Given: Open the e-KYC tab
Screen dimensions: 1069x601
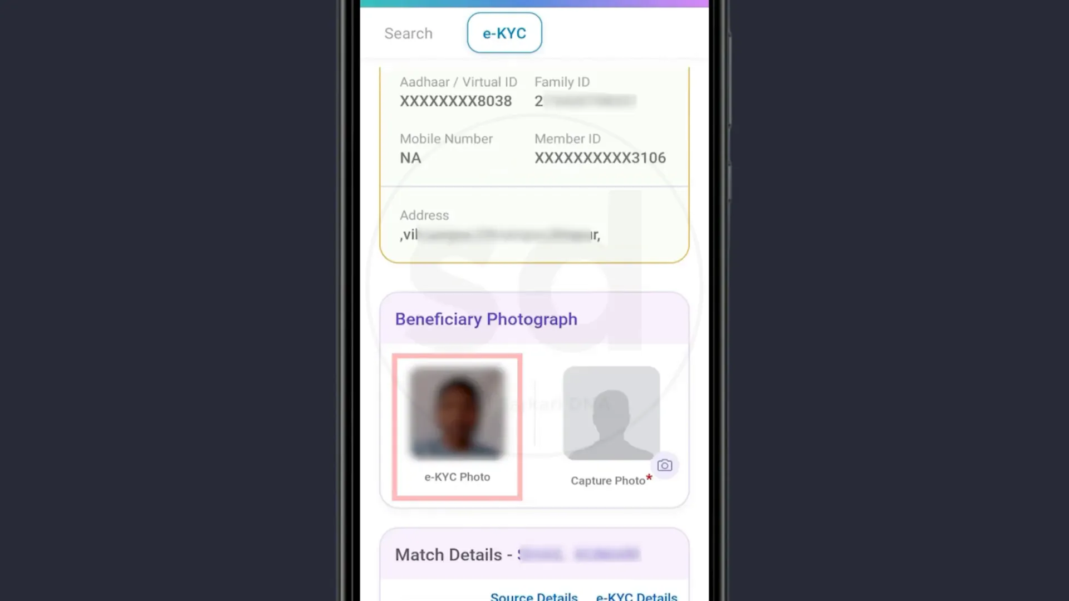Looking at the screenshot, I should tap(504, 32).
